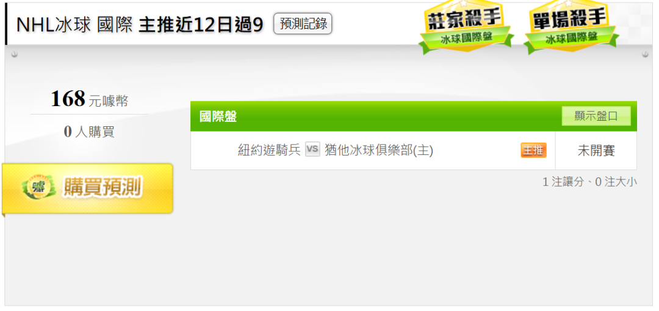Click 主推近12日過9 record text

point(201,25)
